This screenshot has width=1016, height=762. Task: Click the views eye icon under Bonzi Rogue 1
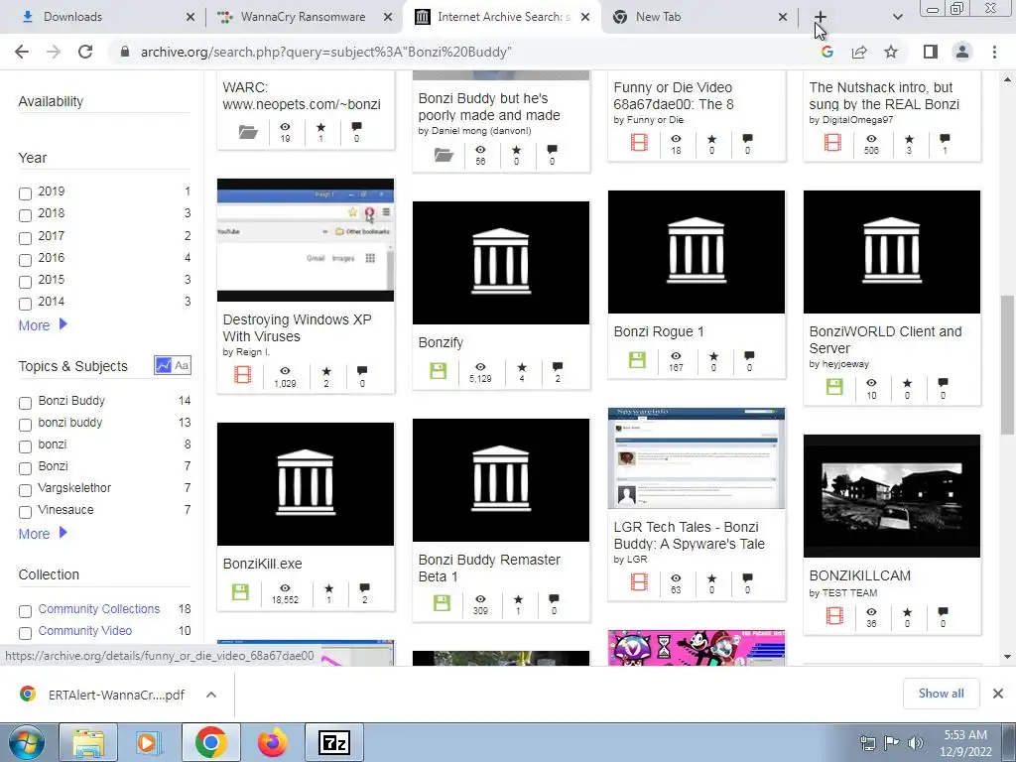tap(676, 356)
